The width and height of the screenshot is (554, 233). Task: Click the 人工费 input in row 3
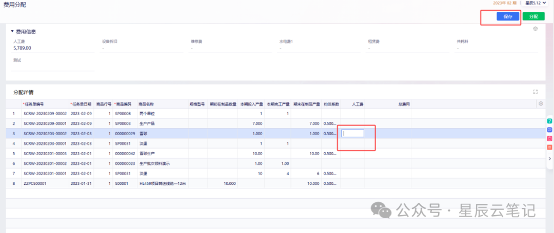click(x=352, y=133)
